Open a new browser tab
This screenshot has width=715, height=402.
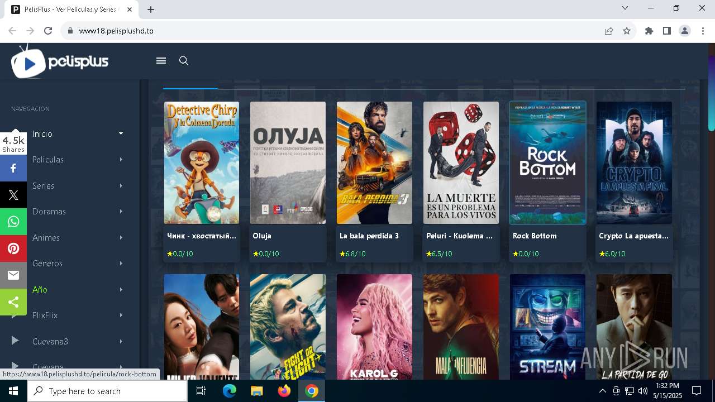click(x=151, y=9)
